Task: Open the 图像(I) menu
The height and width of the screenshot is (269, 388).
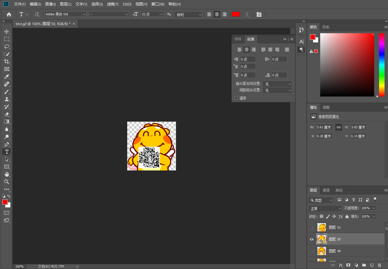Action: (50, 4)
